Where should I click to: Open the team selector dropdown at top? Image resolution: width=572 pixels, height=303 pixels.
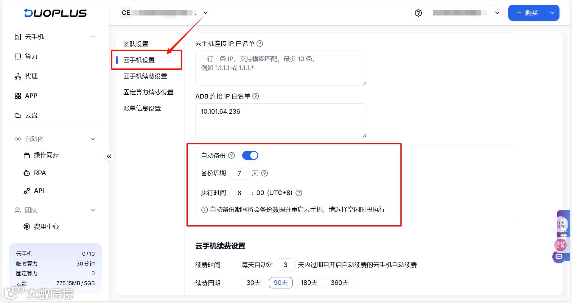click(206, 13)
